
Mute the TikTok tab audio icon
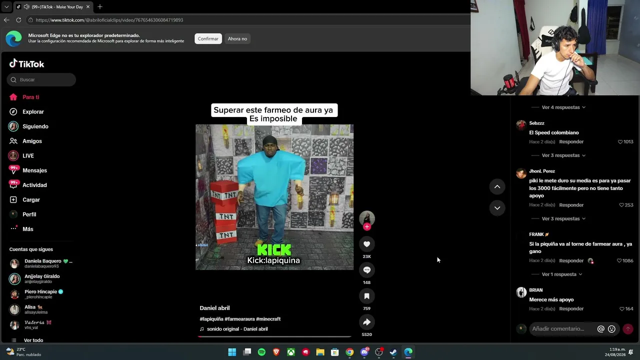(x=26, y=7)
